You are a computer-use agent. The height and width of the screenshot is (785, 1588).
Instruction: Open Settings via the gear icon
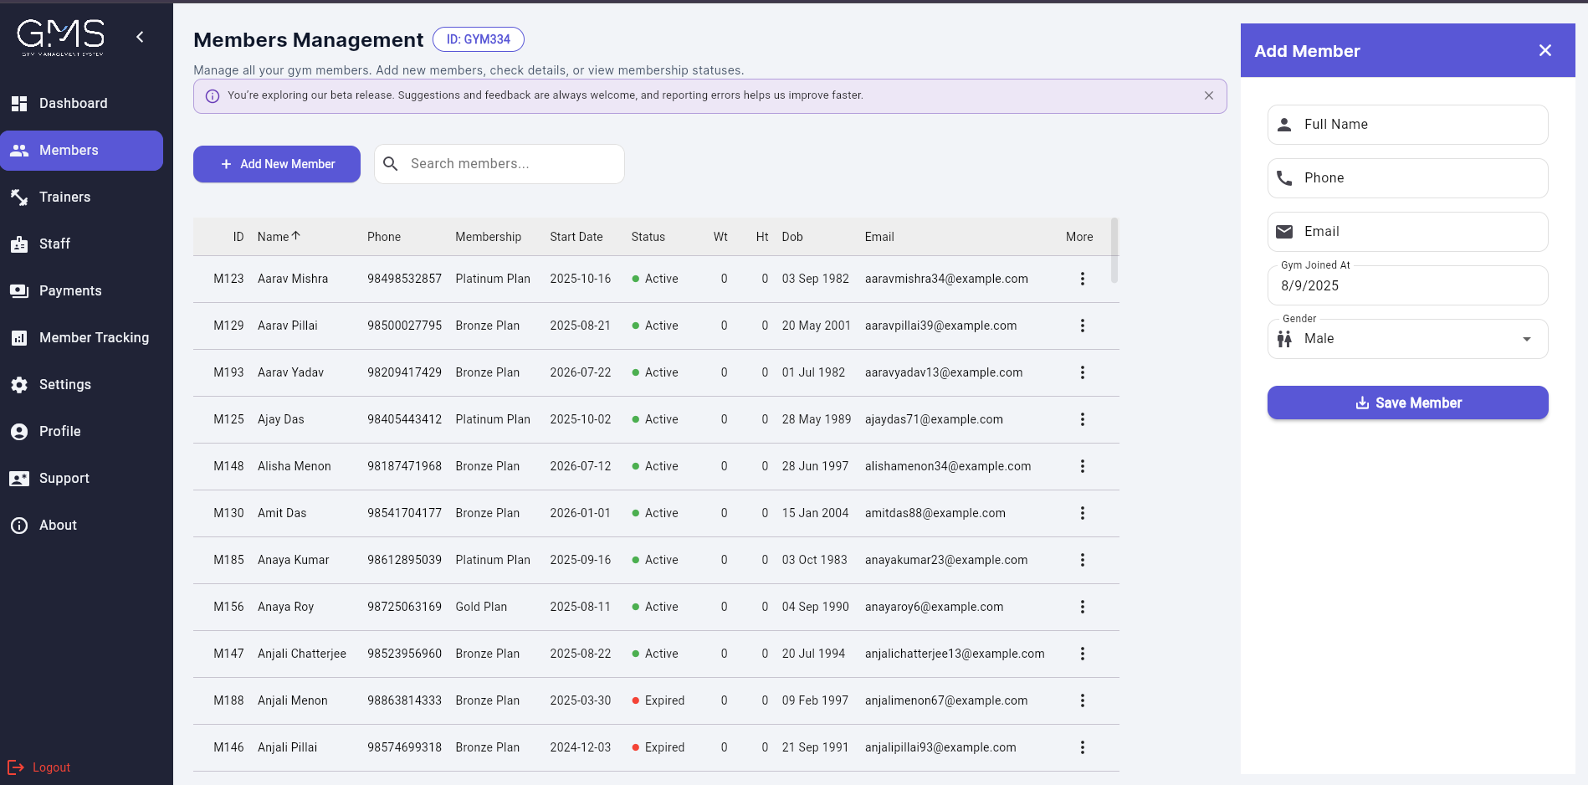[19, 385]
